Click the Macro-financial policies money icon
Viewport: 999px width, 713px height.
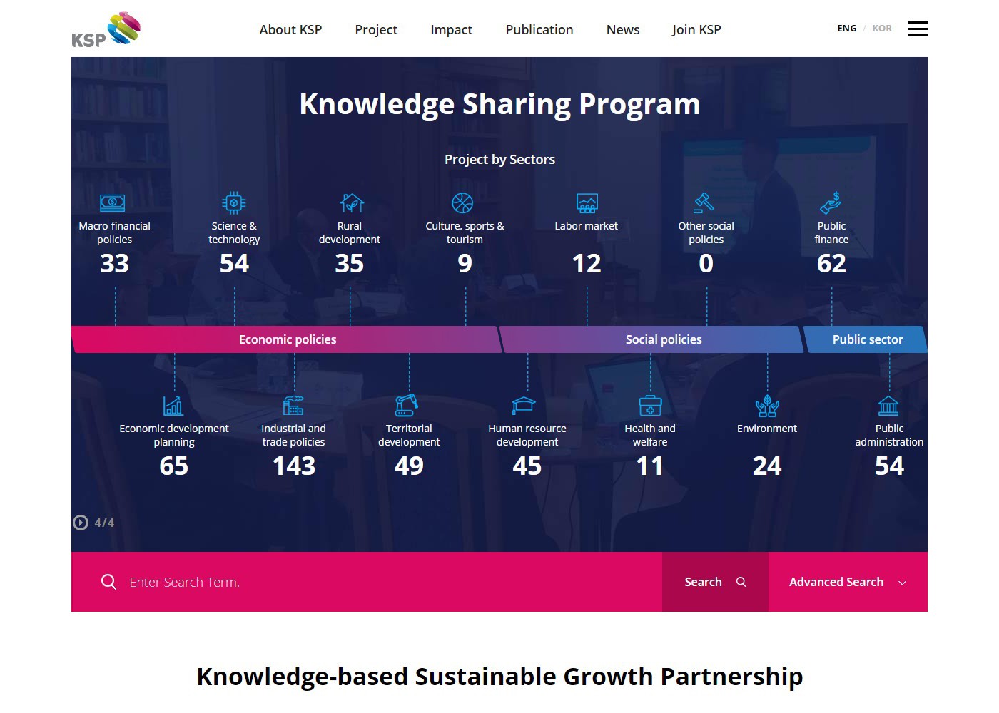pyautogui.click(x=113, y=203)
